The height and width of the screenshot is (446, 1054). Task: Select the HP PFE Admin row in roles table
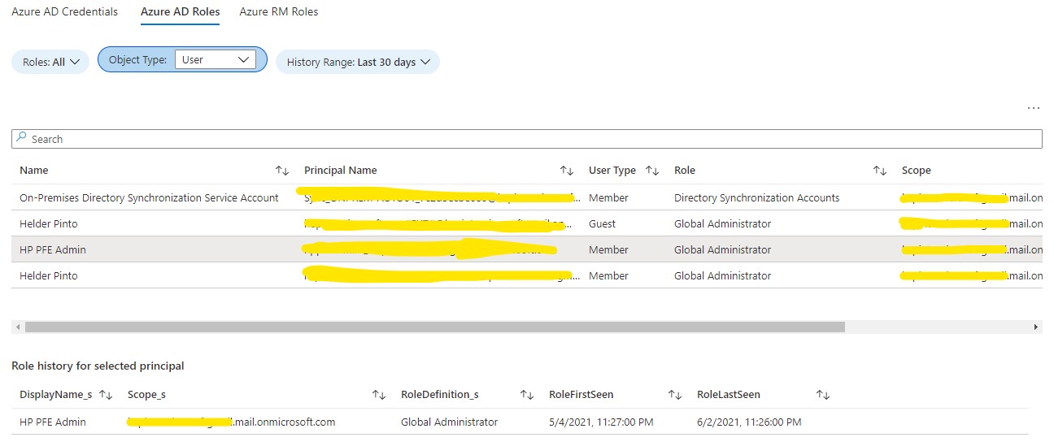[527, 249]
